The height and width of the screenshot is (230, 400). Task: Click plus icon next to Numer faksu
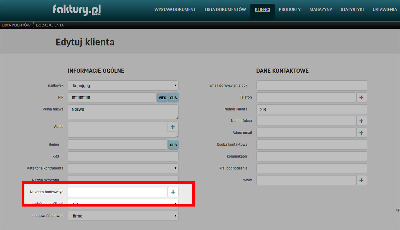pyautogui.click(x=361, y=121)
